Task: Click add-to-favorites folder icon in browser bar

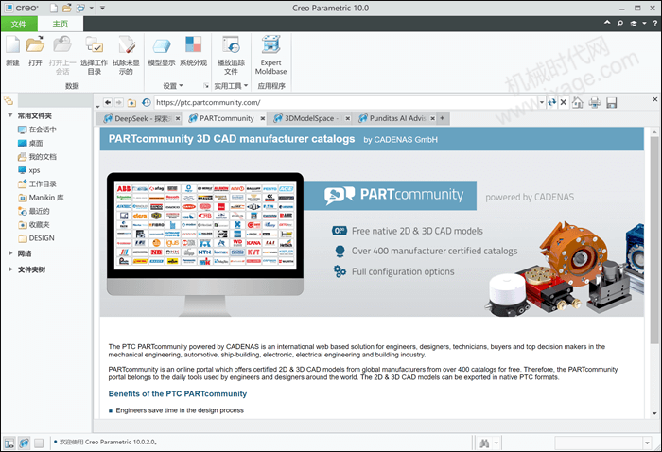Action: tap(131, 102)
